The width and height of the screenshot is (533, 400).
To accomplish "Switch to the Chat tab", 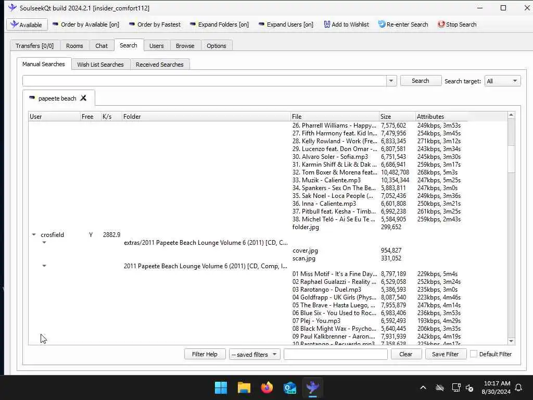I will click(101, 46).
